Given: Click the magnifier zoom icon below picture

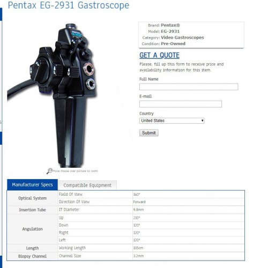Looking at the screenshot, I should (x=49, y=171).
